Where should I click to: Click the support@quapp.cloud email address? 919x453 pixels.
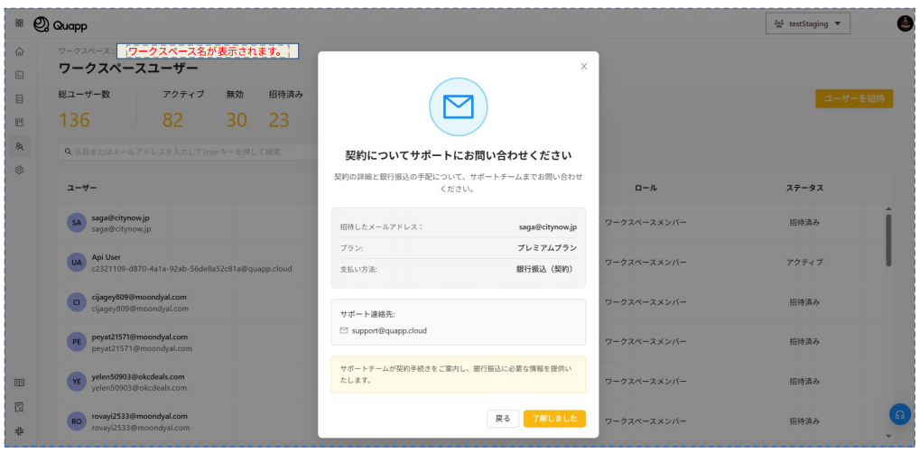(x=390, y=331)
